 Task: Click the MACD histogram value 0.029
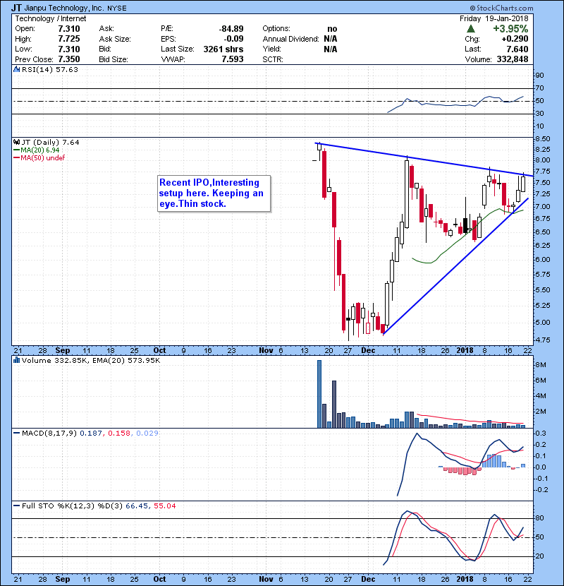tap(147, 433)
